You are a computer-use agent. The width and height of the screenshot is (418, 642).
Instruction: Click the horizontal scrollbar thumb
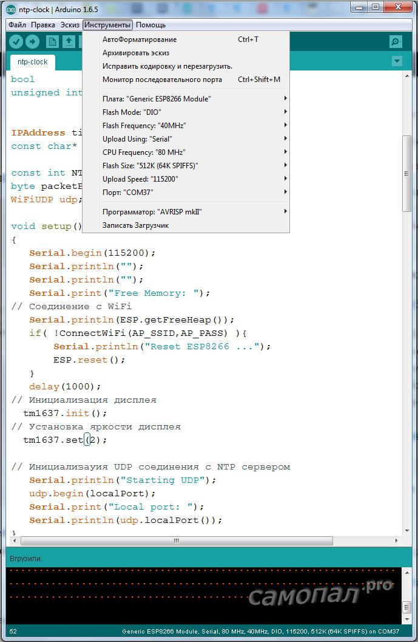pyautogui.click(x=177, y=541)
